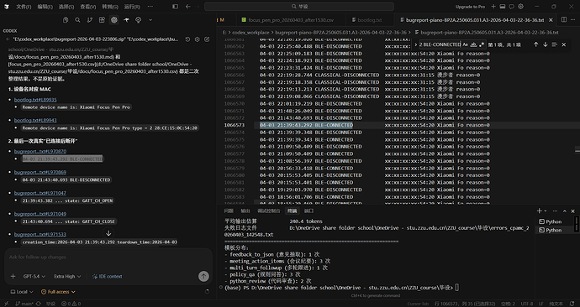Open the 编辑(E) menu
The image size is (580, 307).
[x=45, y=7]
